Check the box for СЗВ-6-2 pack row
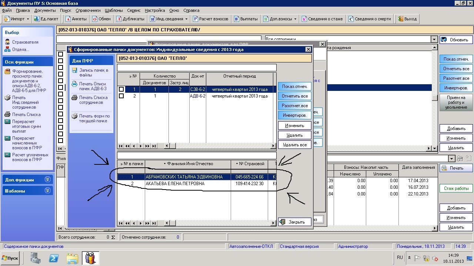Viewport: 474px width, 266px height. (x=121, y=89)
